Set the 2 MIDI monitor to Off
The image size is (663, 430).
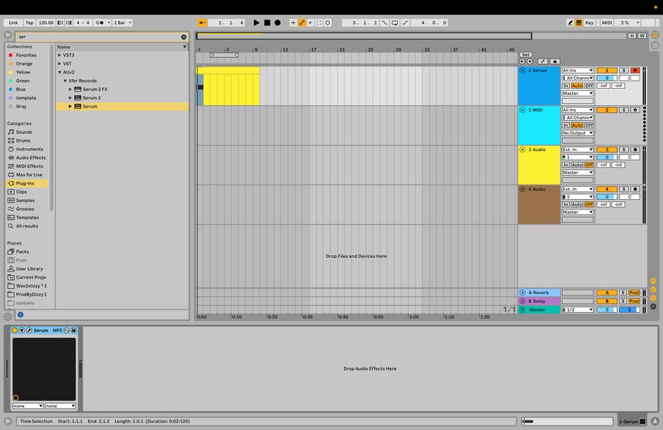589,125
